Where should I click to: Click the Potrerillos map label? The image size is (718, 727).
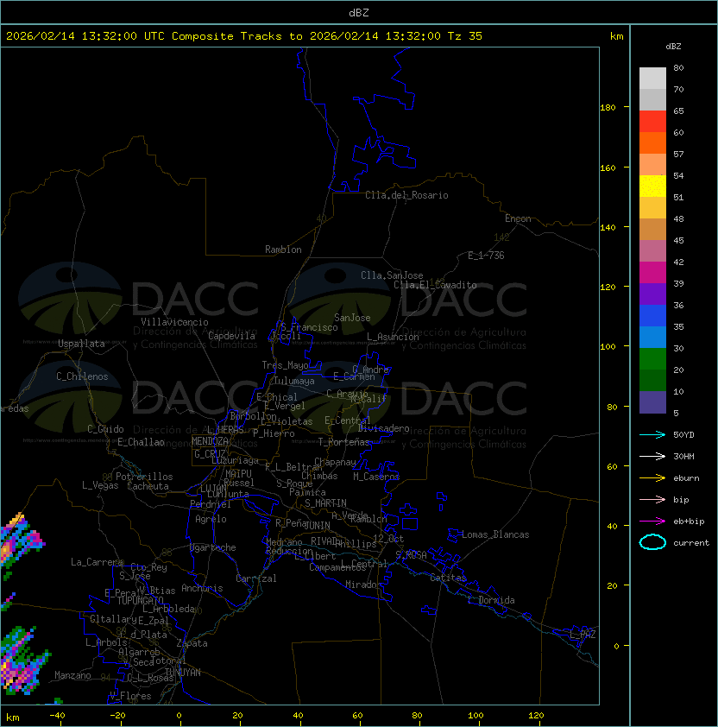pos(144,477)
